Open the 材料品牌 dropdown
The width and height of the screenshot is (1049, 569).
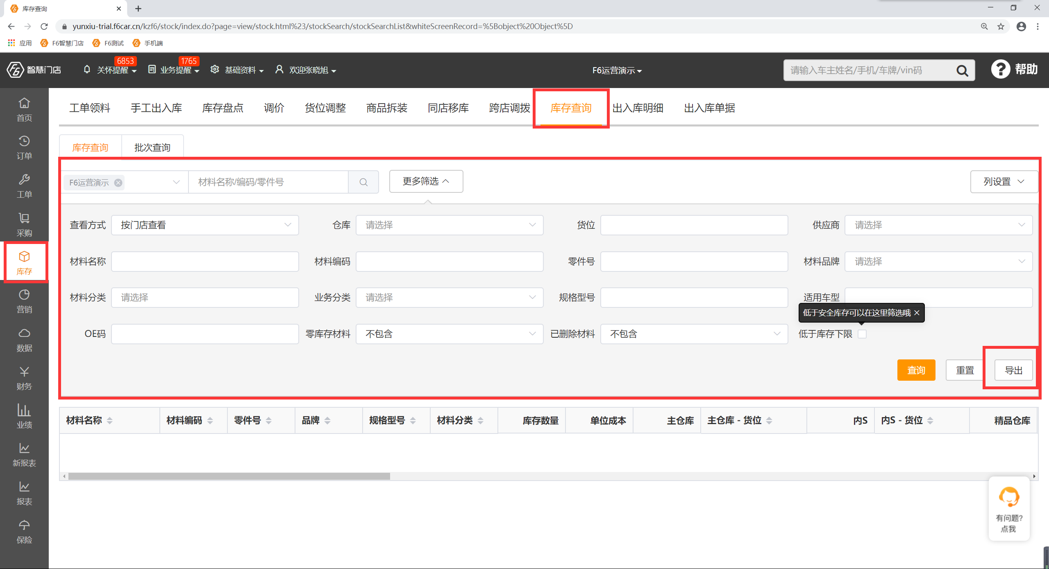point(938,262)
